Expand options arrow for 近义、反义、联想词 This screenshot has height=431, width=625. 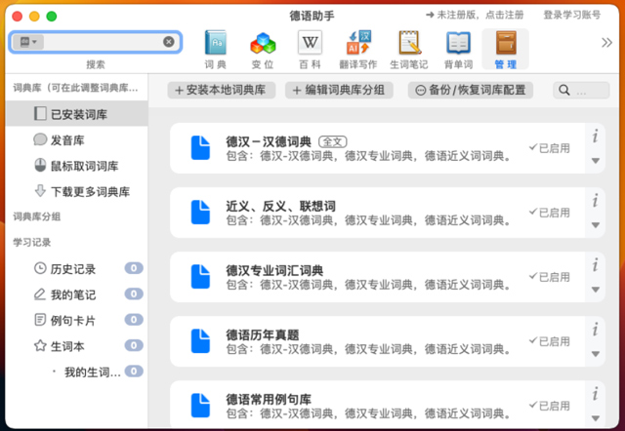click(596, 225)
